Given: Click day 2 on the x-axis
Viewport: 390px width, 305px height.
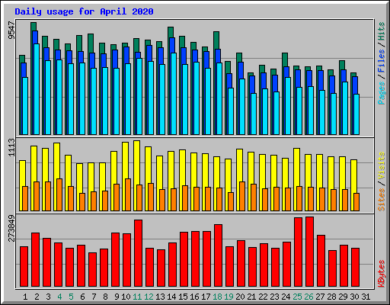Looking at the screenshot, I should pos(37,297).
